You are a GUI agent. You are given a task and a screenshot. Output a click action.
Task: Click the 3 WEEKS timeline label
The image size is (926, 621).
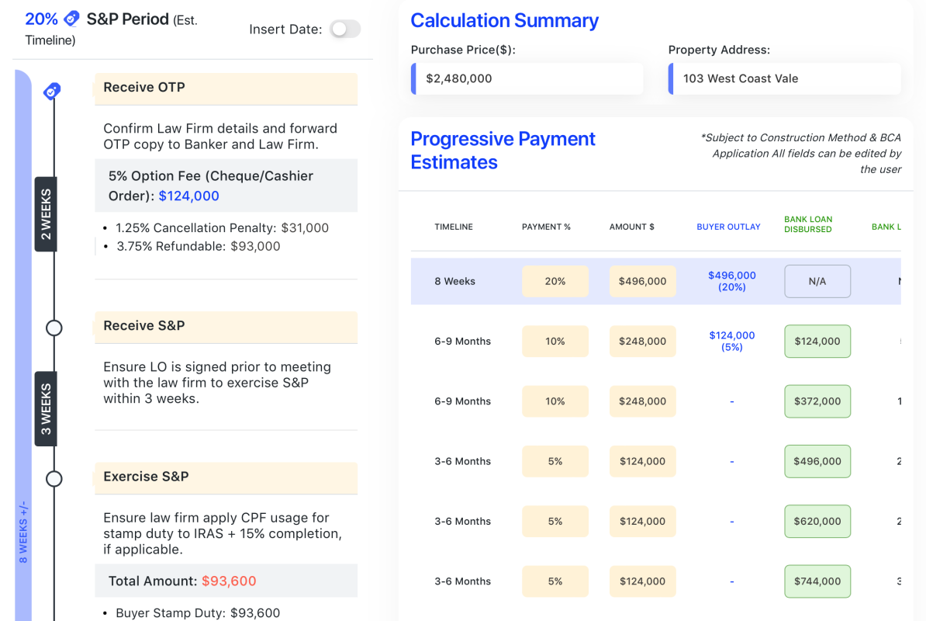(46, 408)
